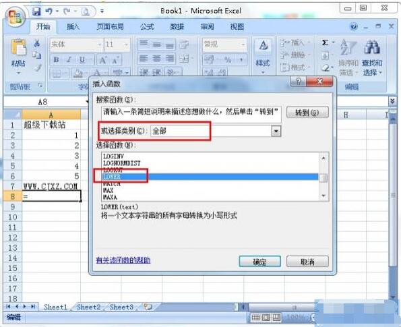The height and width of the screenshot is (327, 401).
Task: Click the AutoSum sigma icon
Action: click(x=325, y=42)
